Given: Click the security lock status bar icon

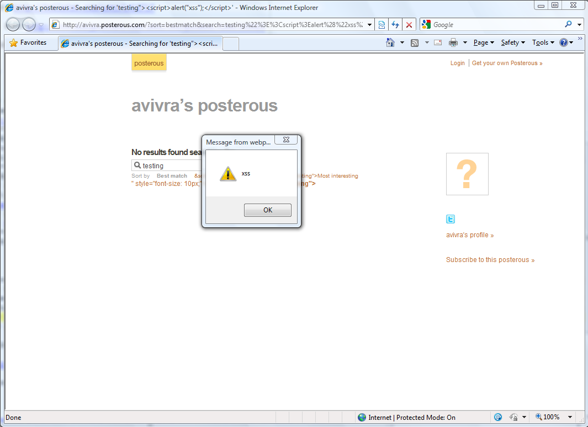Looking at the screenshot, I should tap(513, 417).
